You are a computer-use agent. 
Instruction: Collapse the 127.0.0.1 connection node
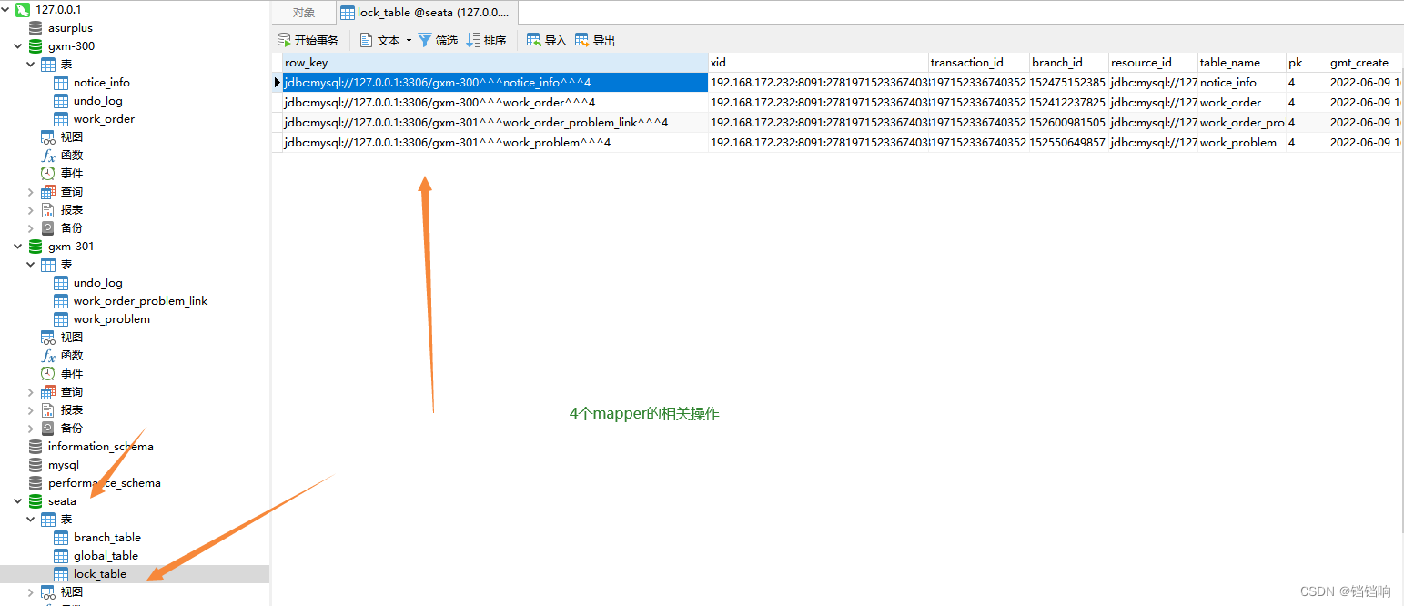tap(7, 9)
